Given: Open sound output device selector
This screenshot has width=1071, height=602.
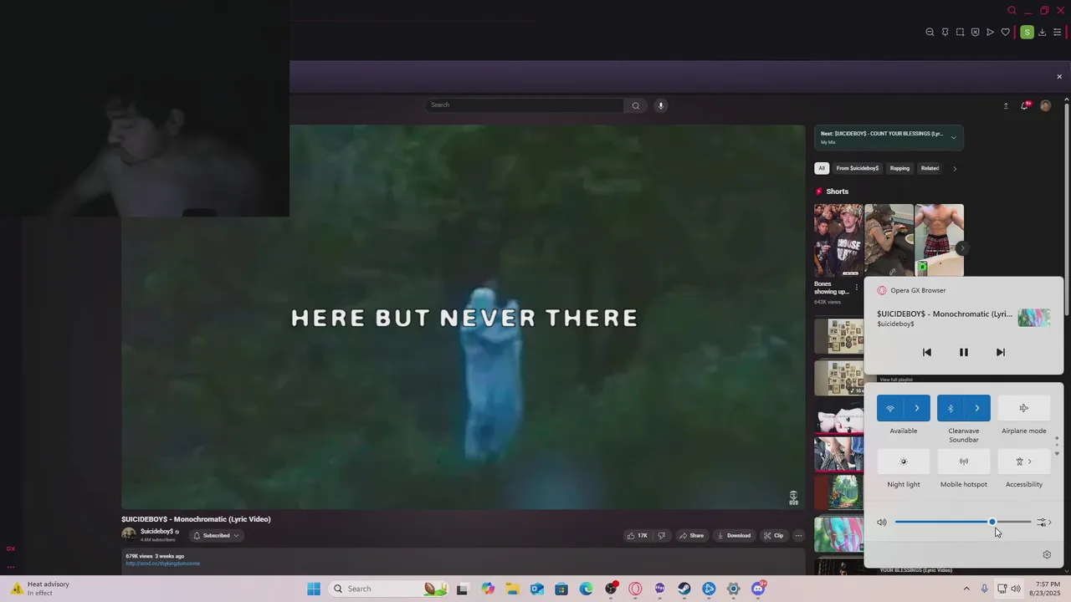Looking at the screenshot, I should point(1044,523).
